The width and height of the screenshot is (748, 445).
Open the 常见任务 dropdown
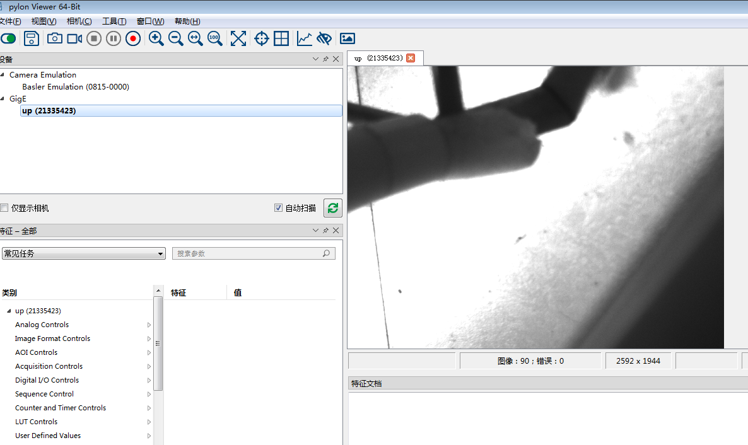click(83, 253)
